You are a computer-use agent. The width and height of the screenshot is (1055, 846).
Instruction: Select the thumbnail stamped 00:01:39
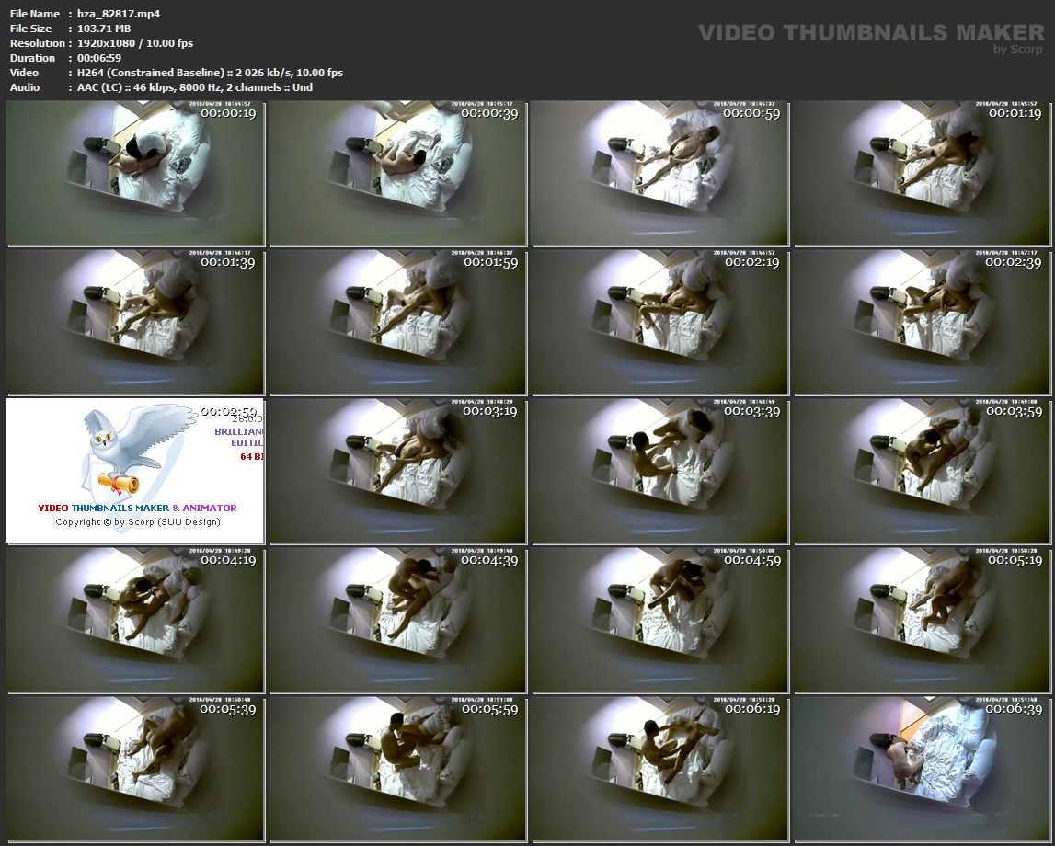(135, 322)
